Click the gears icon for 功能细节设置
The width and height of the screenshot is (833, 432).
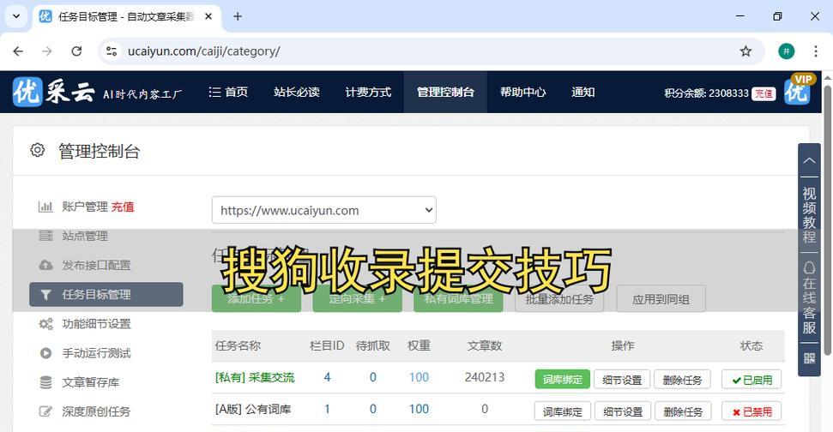(x=45, y=324)
